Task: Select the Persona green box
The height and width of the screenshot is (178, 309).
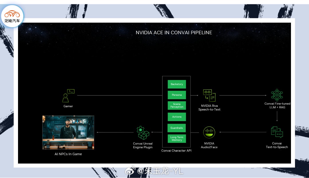Action: 177,95
